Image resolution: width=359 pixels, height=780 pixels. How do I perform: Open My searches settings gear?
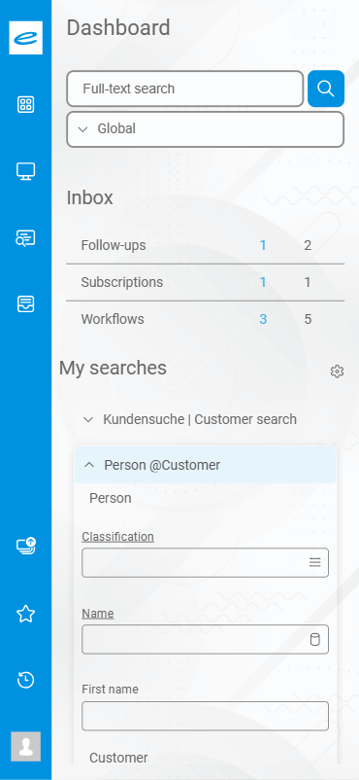337,372
